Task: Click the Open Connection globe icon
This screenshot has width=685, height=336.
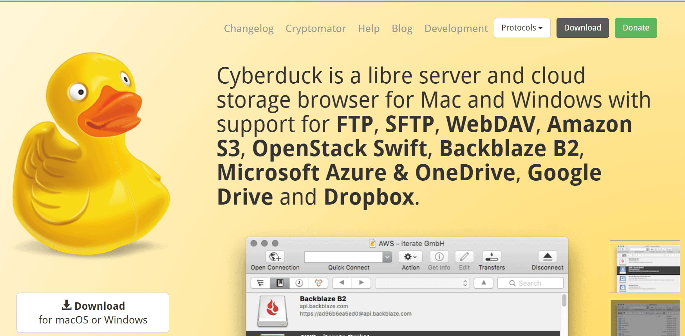Action: [275, 257]
